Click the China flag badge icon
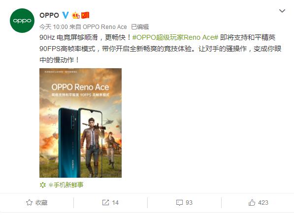 85,15
